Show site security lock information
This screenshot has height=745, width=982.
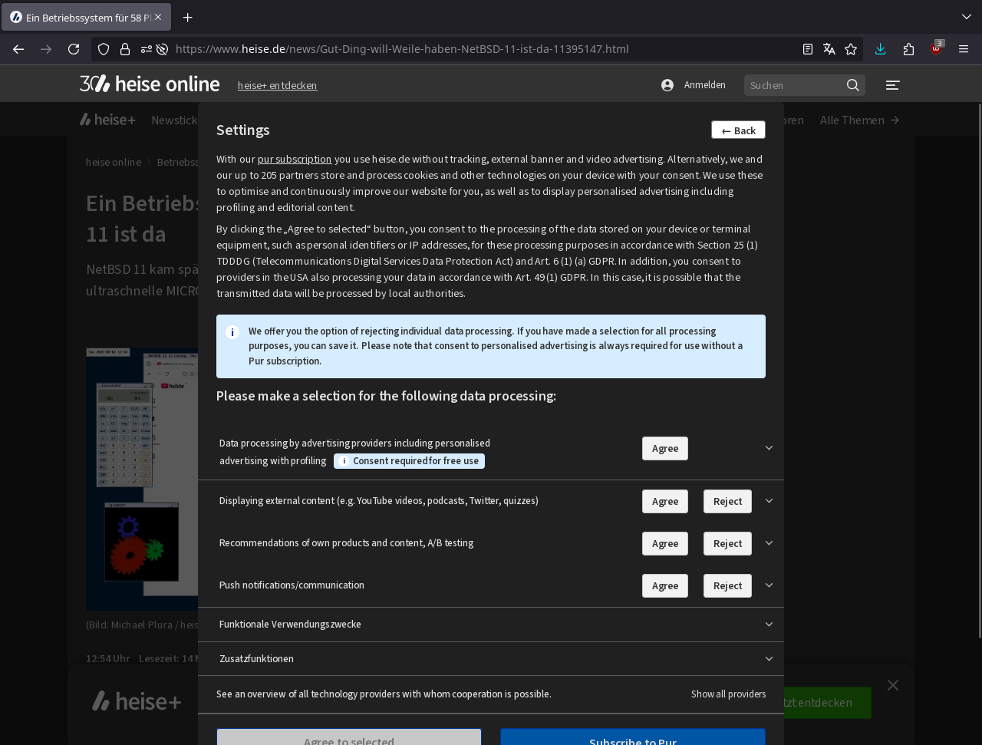click(125, 49)
